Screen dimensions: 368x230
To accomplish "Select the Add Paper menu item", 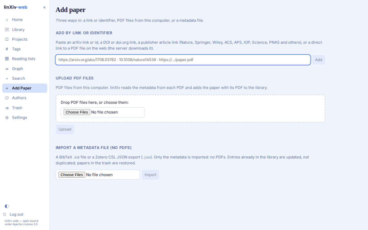I will coord(25,88).
